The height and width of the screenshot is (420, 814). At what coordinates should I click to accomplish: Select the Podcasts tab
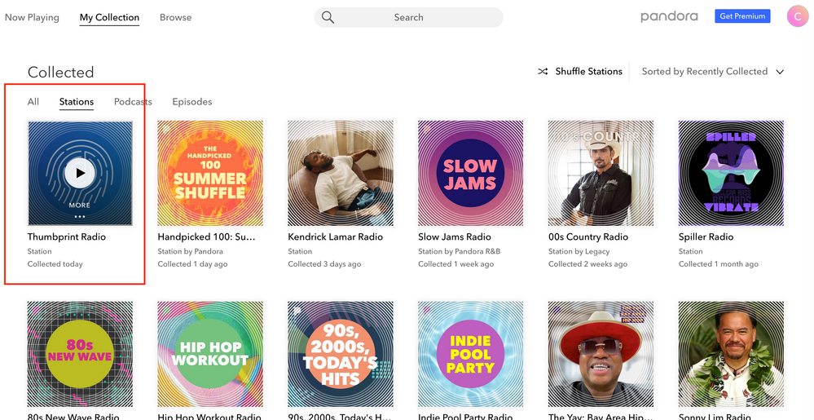(x=133, y=102)
